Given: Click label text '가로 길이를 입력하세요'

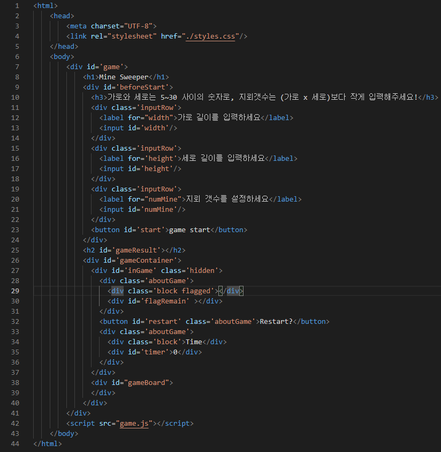Looking at the screenshot, I should pos(219,117).
